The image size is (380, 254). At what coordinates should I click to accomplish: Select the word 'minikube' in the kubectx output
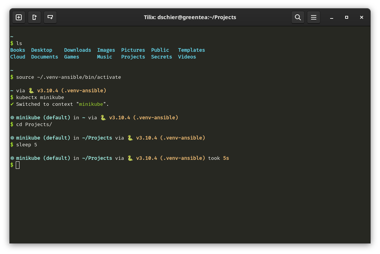pyautogui.click(x=91, y=104)
